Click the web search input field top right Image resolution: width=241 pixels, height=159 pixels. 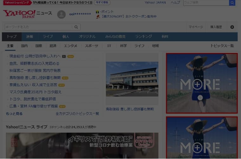coord(206,3)
